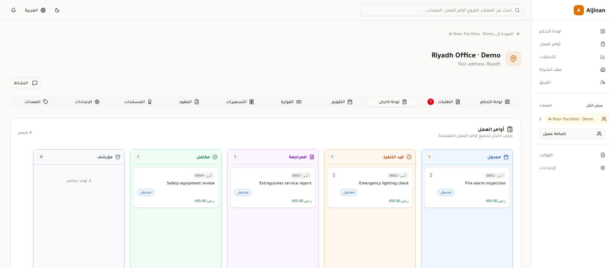Click إضافة عميل button
Image resolution: width=613 pixels, height=268 pixels.
[572, 134]
